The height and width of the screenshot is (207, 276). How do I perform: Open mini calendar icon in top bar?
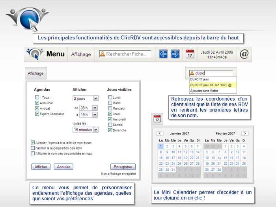point(190,54)
